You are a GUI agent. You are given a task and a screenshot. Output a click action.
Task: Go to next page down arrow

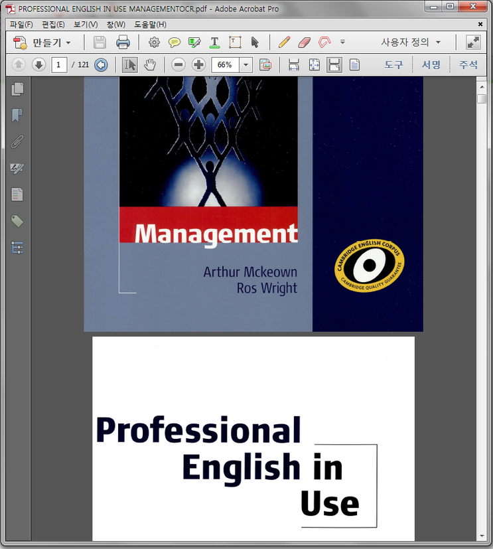(39, 65)
